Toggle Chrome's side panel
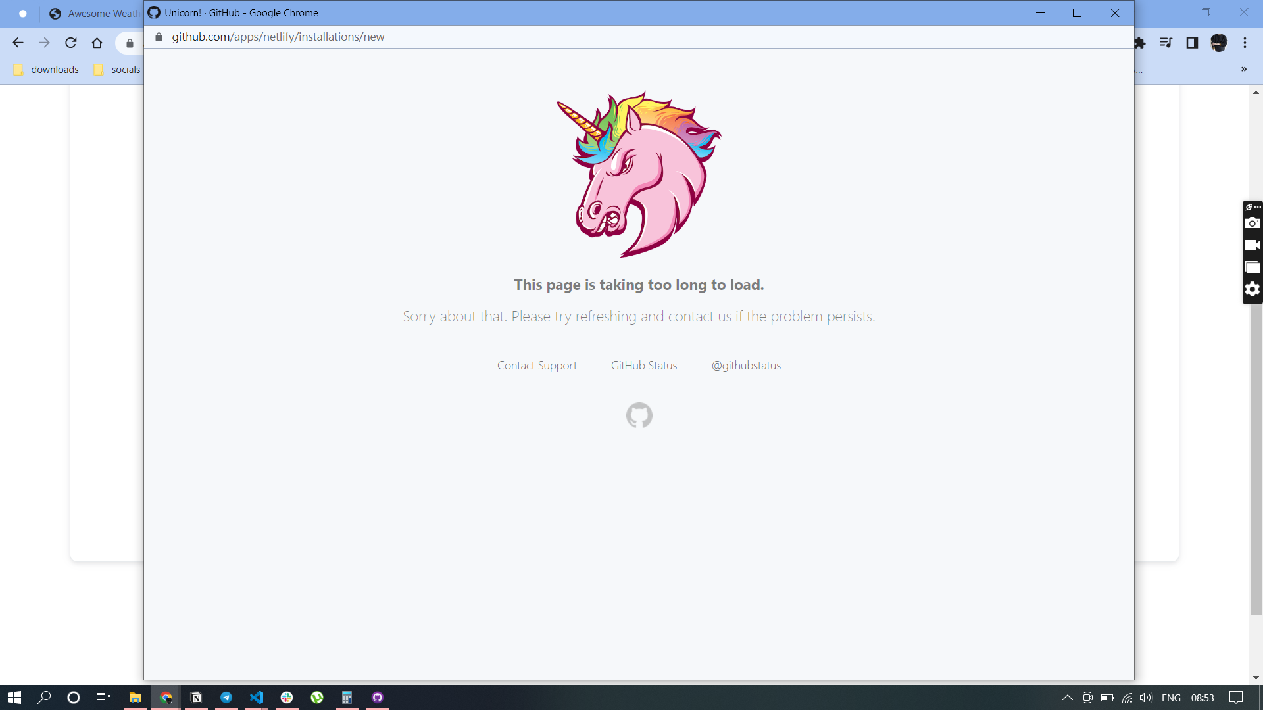Image resolution: width=1263 pixels, height=710 pixels. [1193, 43]
